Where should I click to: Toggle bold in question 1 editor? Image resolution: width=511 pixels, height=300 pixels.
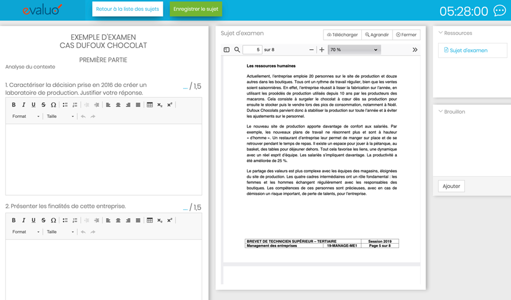pos(14,105)
